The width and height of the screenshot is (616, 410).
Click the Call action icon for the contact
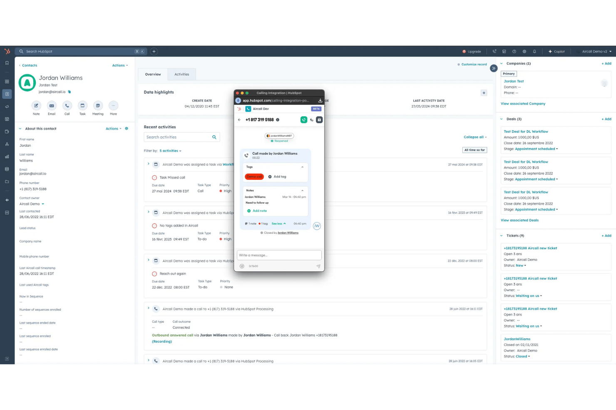[x=67, y=106]
